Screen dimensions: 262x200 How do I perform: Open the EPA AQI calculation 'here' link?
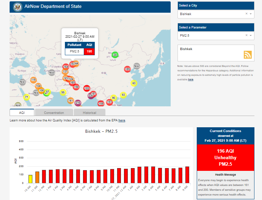click(122, 120)
